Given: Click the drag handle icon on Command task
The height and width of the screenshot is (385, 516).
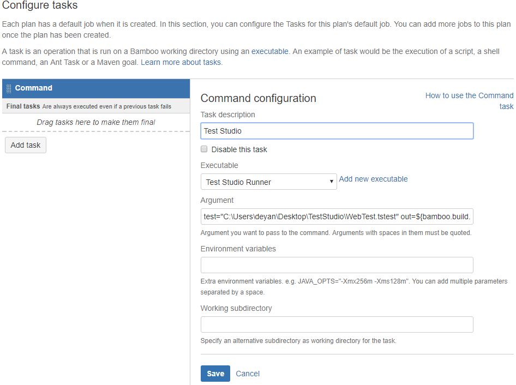Looking at the screenshot, I should pos(9,88).
